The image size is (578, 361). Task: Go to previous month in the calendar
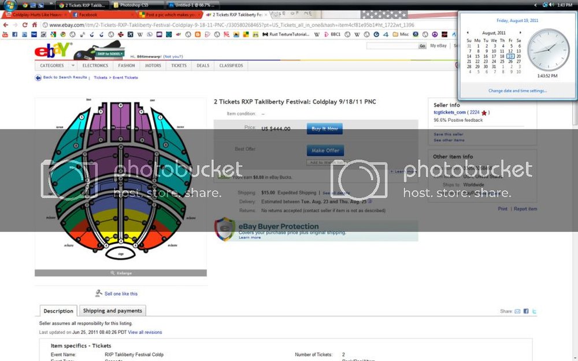click(468, 32)
